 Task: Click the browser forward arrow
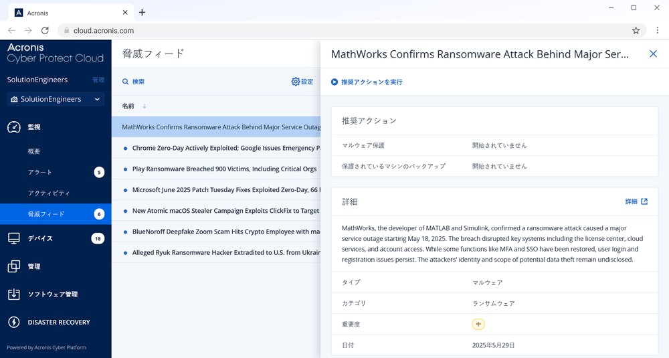(28, 30)
